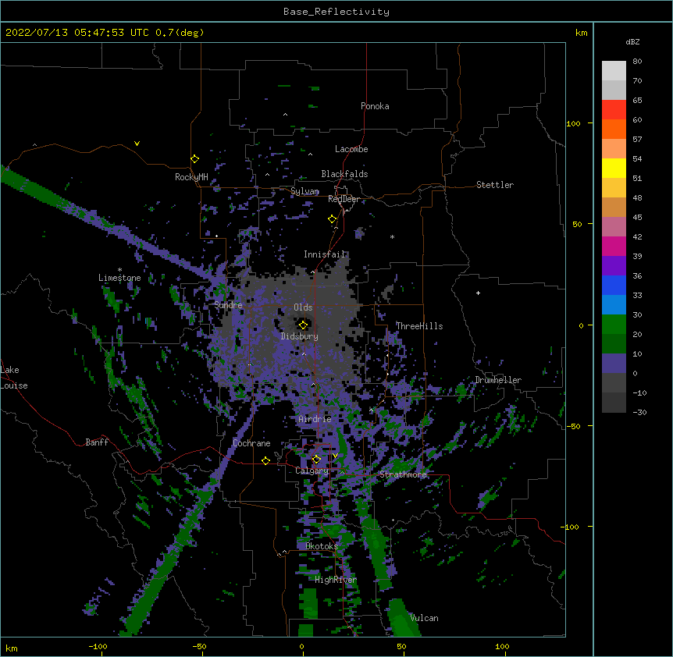Click the Sundre town label
This screenshot has width=673, height=657.
point(228,305)
